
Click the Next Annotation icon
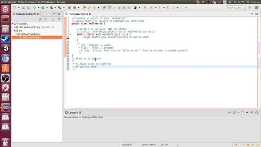(x=151, y=7)
